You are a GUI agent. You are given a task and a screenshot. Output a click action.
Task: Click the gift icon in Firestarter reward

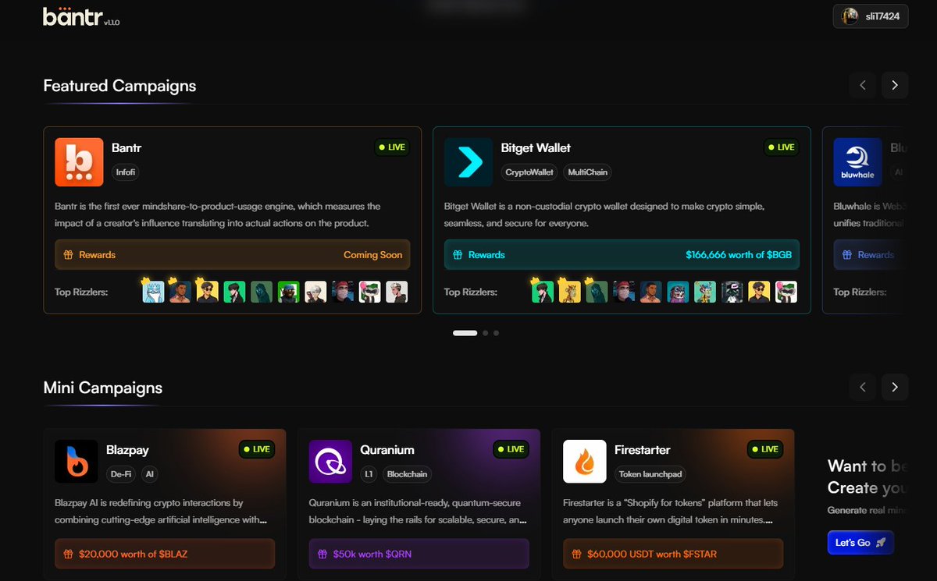point(577,554)
